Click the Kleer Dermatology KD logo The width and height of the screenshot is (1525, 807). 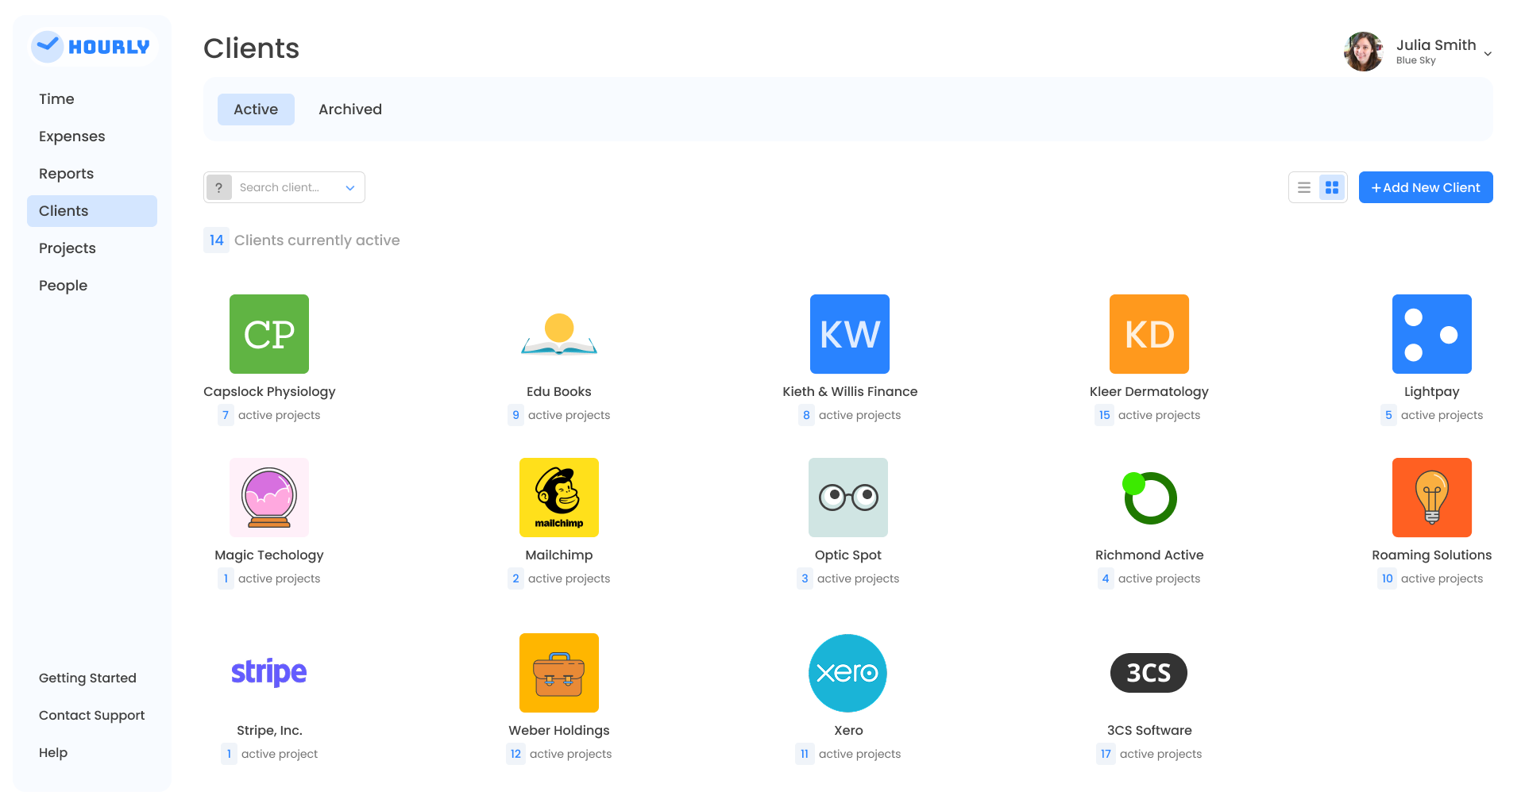pos(1149,334)
